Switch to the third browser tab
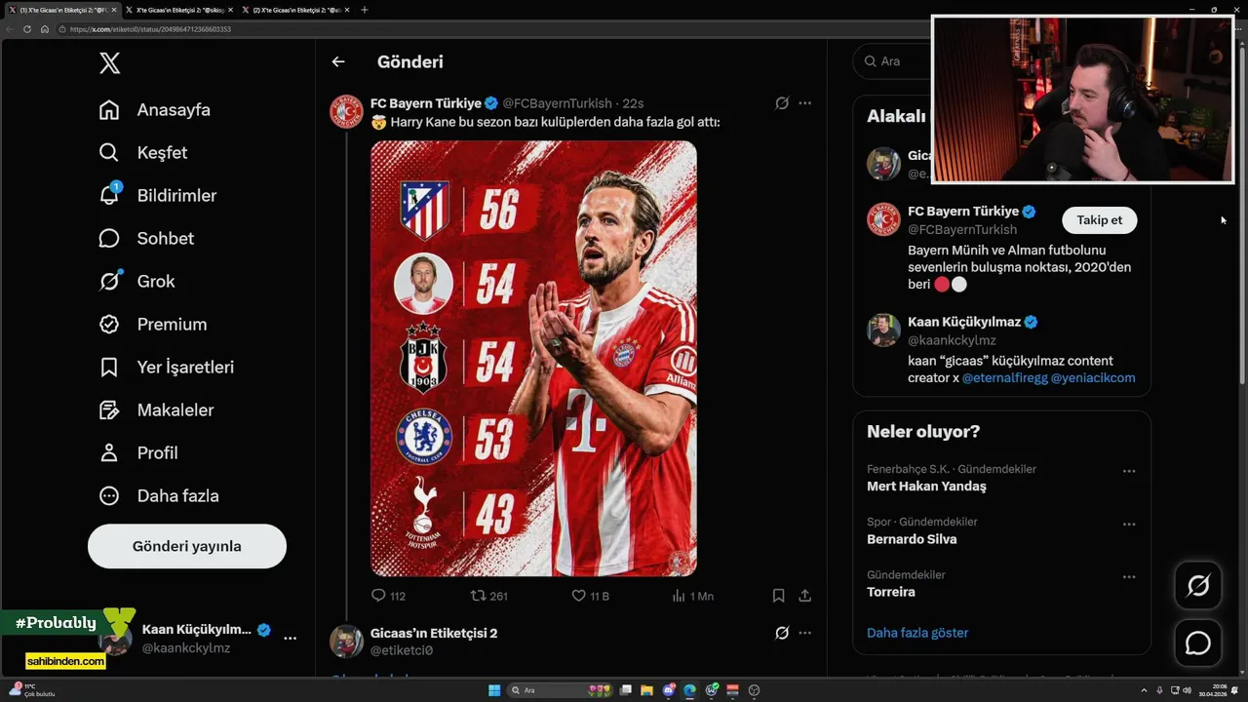 (x=296, y=10)
